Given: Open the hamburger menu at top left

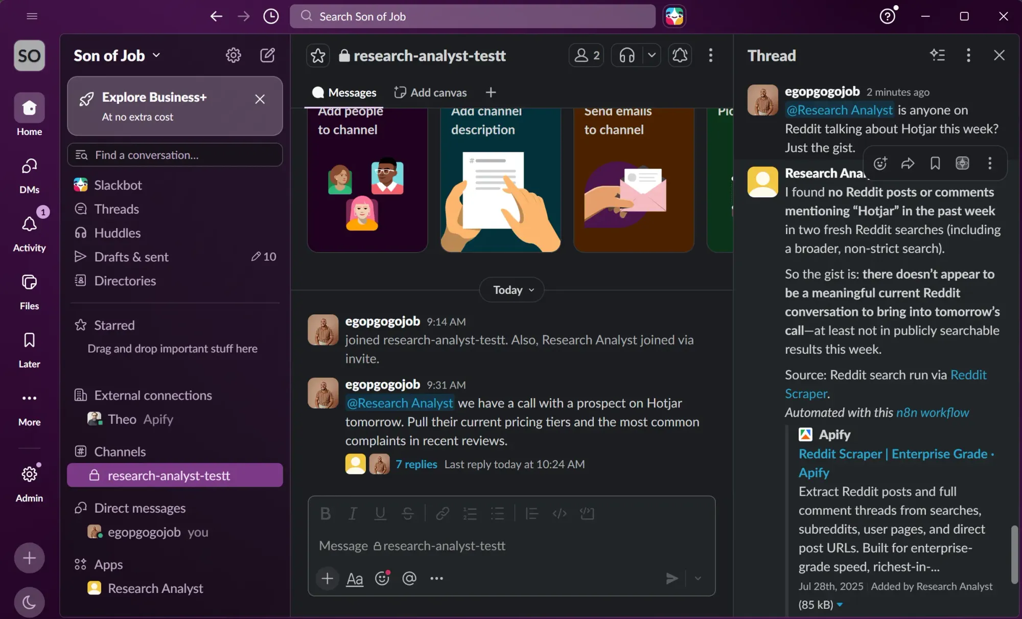Looking at the screenshot, I should click(x=32, y=16).
